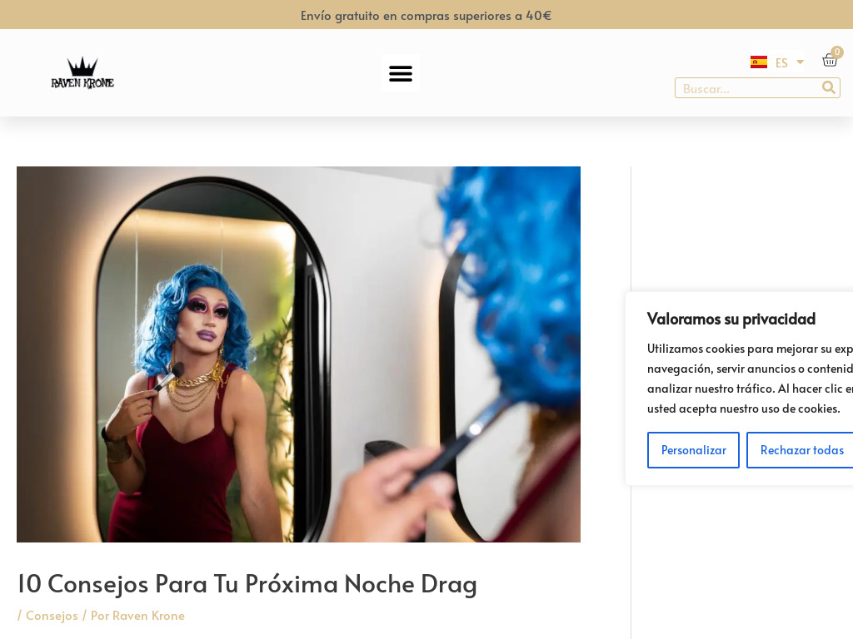Click the drag makeup featured image

tap(298, 354)
